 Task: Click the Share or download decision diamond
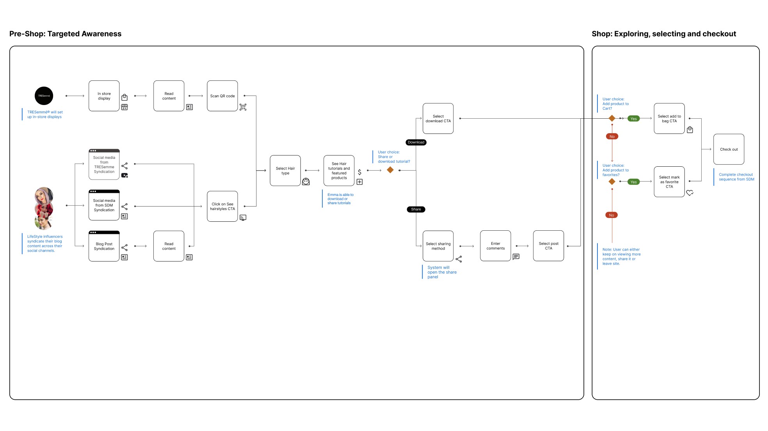390,170
